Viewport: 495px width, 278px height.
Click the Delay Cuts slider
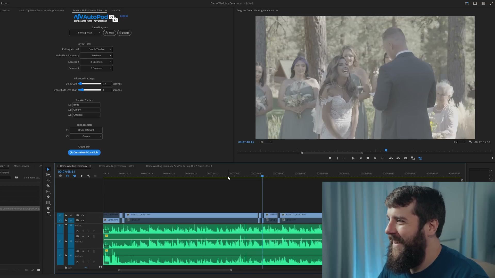(90, 84)
